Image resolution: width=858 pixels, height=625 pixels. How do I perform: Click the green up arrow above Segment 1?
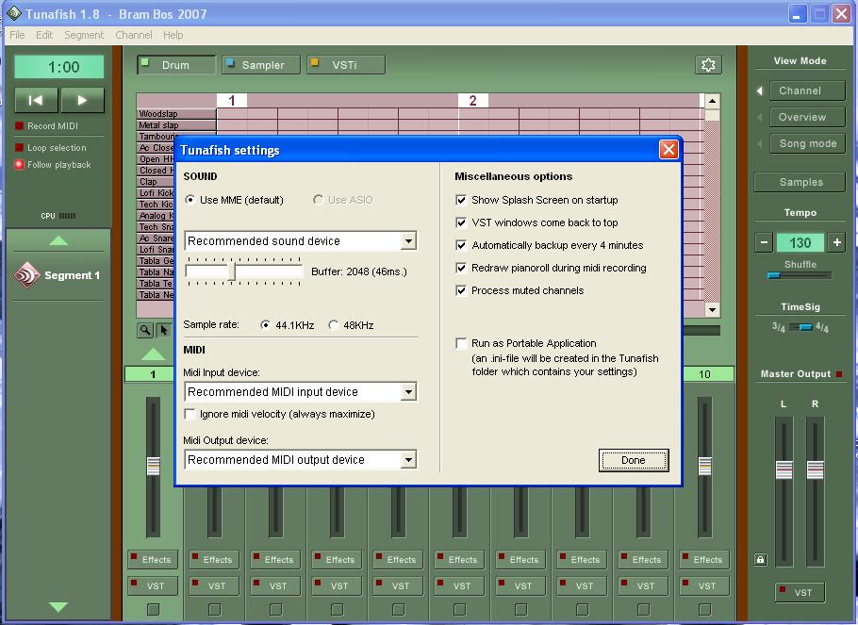58,240
